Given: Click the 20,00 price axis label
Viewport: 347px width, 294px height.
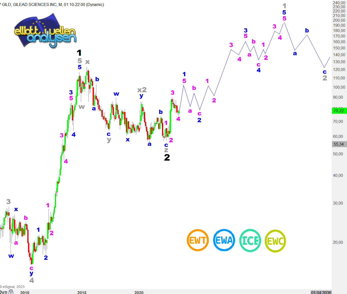Looking at the screenshot, I should [x=338, y=242].
